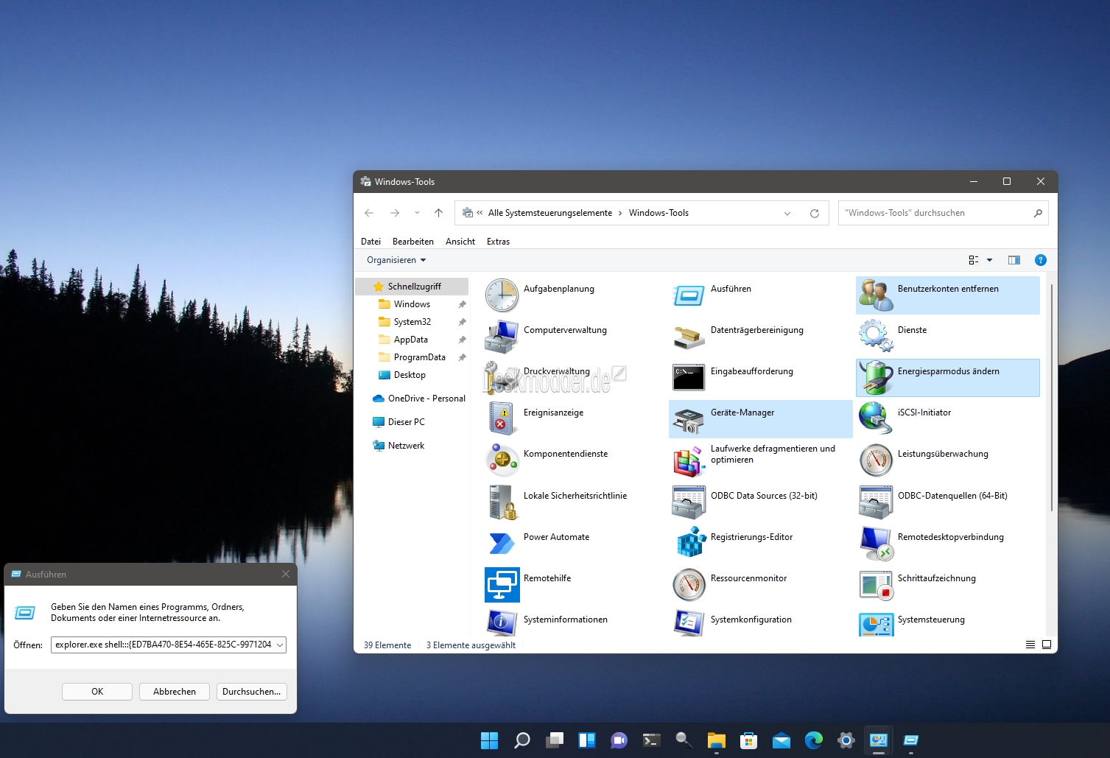This screenshot has height=758, width=1110.
Task: Open Lokale Sicherheitsrichtlinie icon
Action: tap(502, 502)
